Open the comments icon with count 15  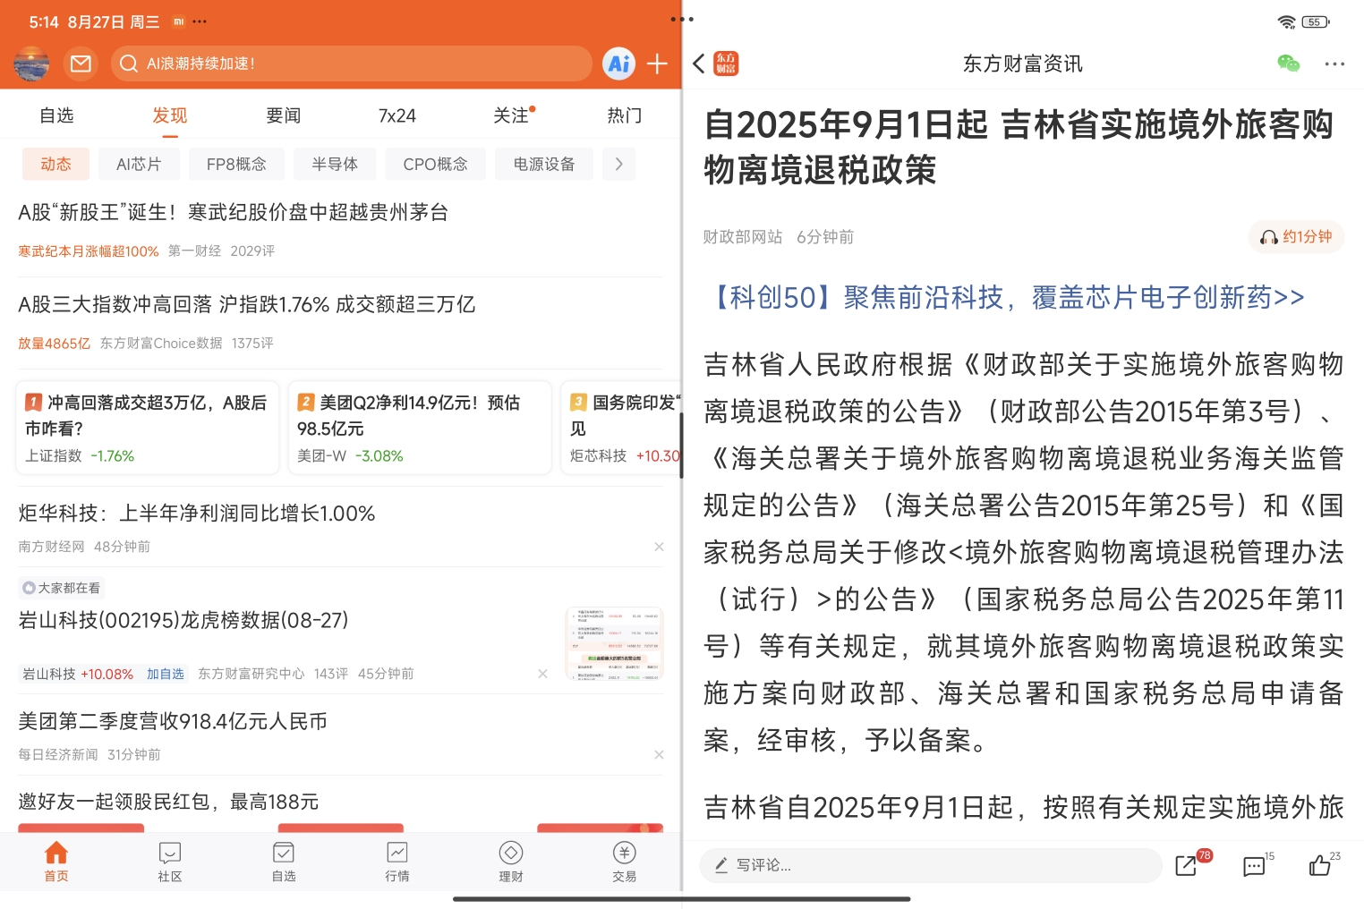(x=1254, y=865)
